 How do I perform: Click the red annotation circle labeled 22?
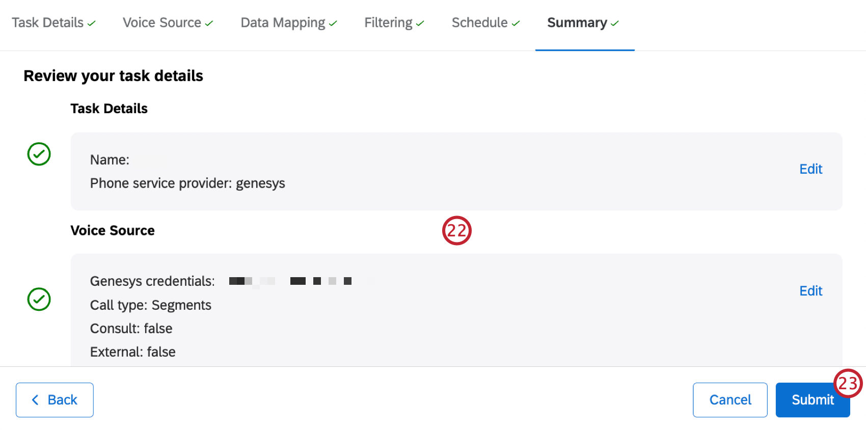(457, 230)
